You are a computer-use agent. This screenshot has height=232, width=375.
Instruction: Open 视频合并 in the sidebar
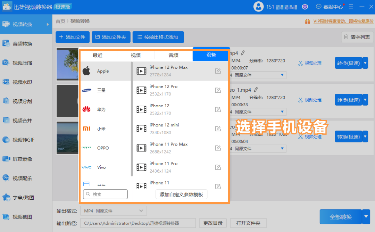26,121
